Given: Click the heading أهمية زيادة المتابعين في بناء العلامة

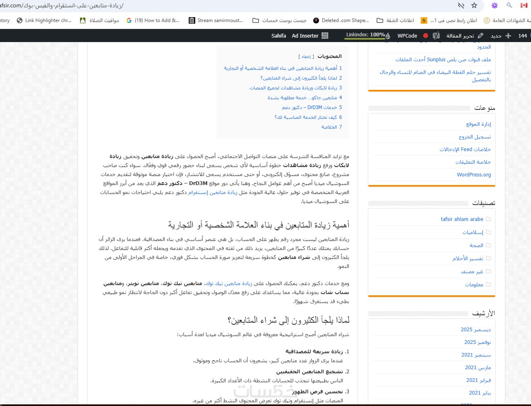Looking at the screenshot, I should click(259, 225).
